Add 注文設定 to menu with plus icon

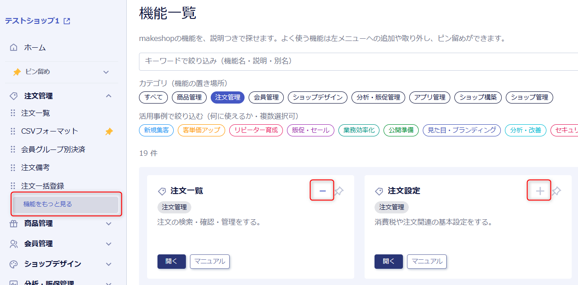(540, 191)
